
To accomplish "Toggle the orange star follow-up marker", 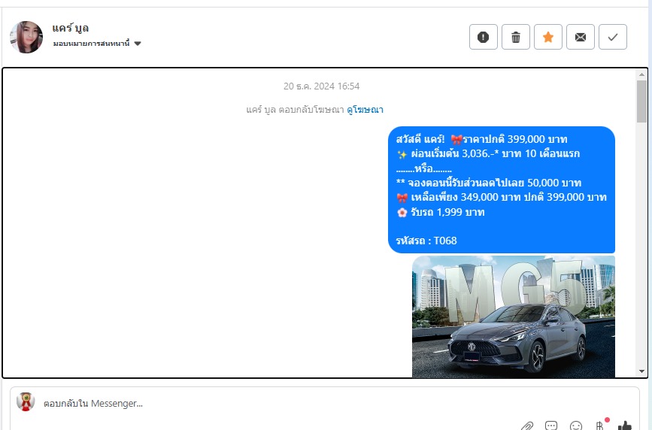I will 548,37.
